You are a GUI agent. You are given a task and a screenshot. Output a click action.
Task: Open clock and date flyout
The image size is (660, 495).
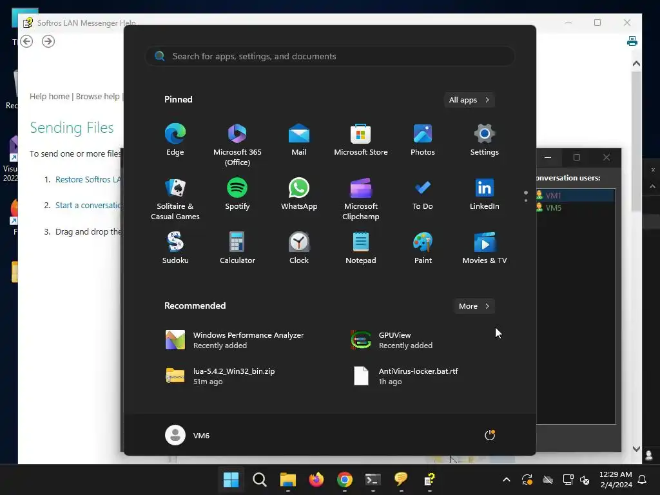[616, 480]
